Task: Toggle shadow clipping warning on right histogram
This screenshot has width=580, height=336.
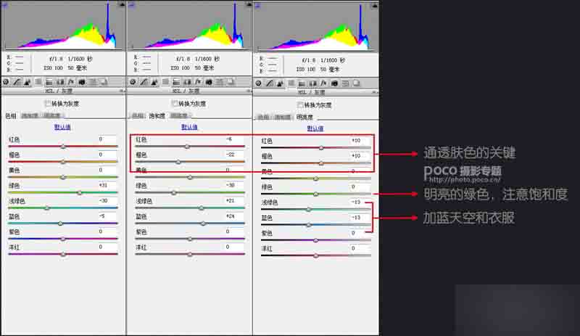Action: (x=258, y=6)
